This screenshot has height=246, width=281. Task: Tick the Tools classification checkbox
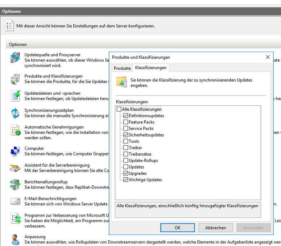[x=126, y=141]
